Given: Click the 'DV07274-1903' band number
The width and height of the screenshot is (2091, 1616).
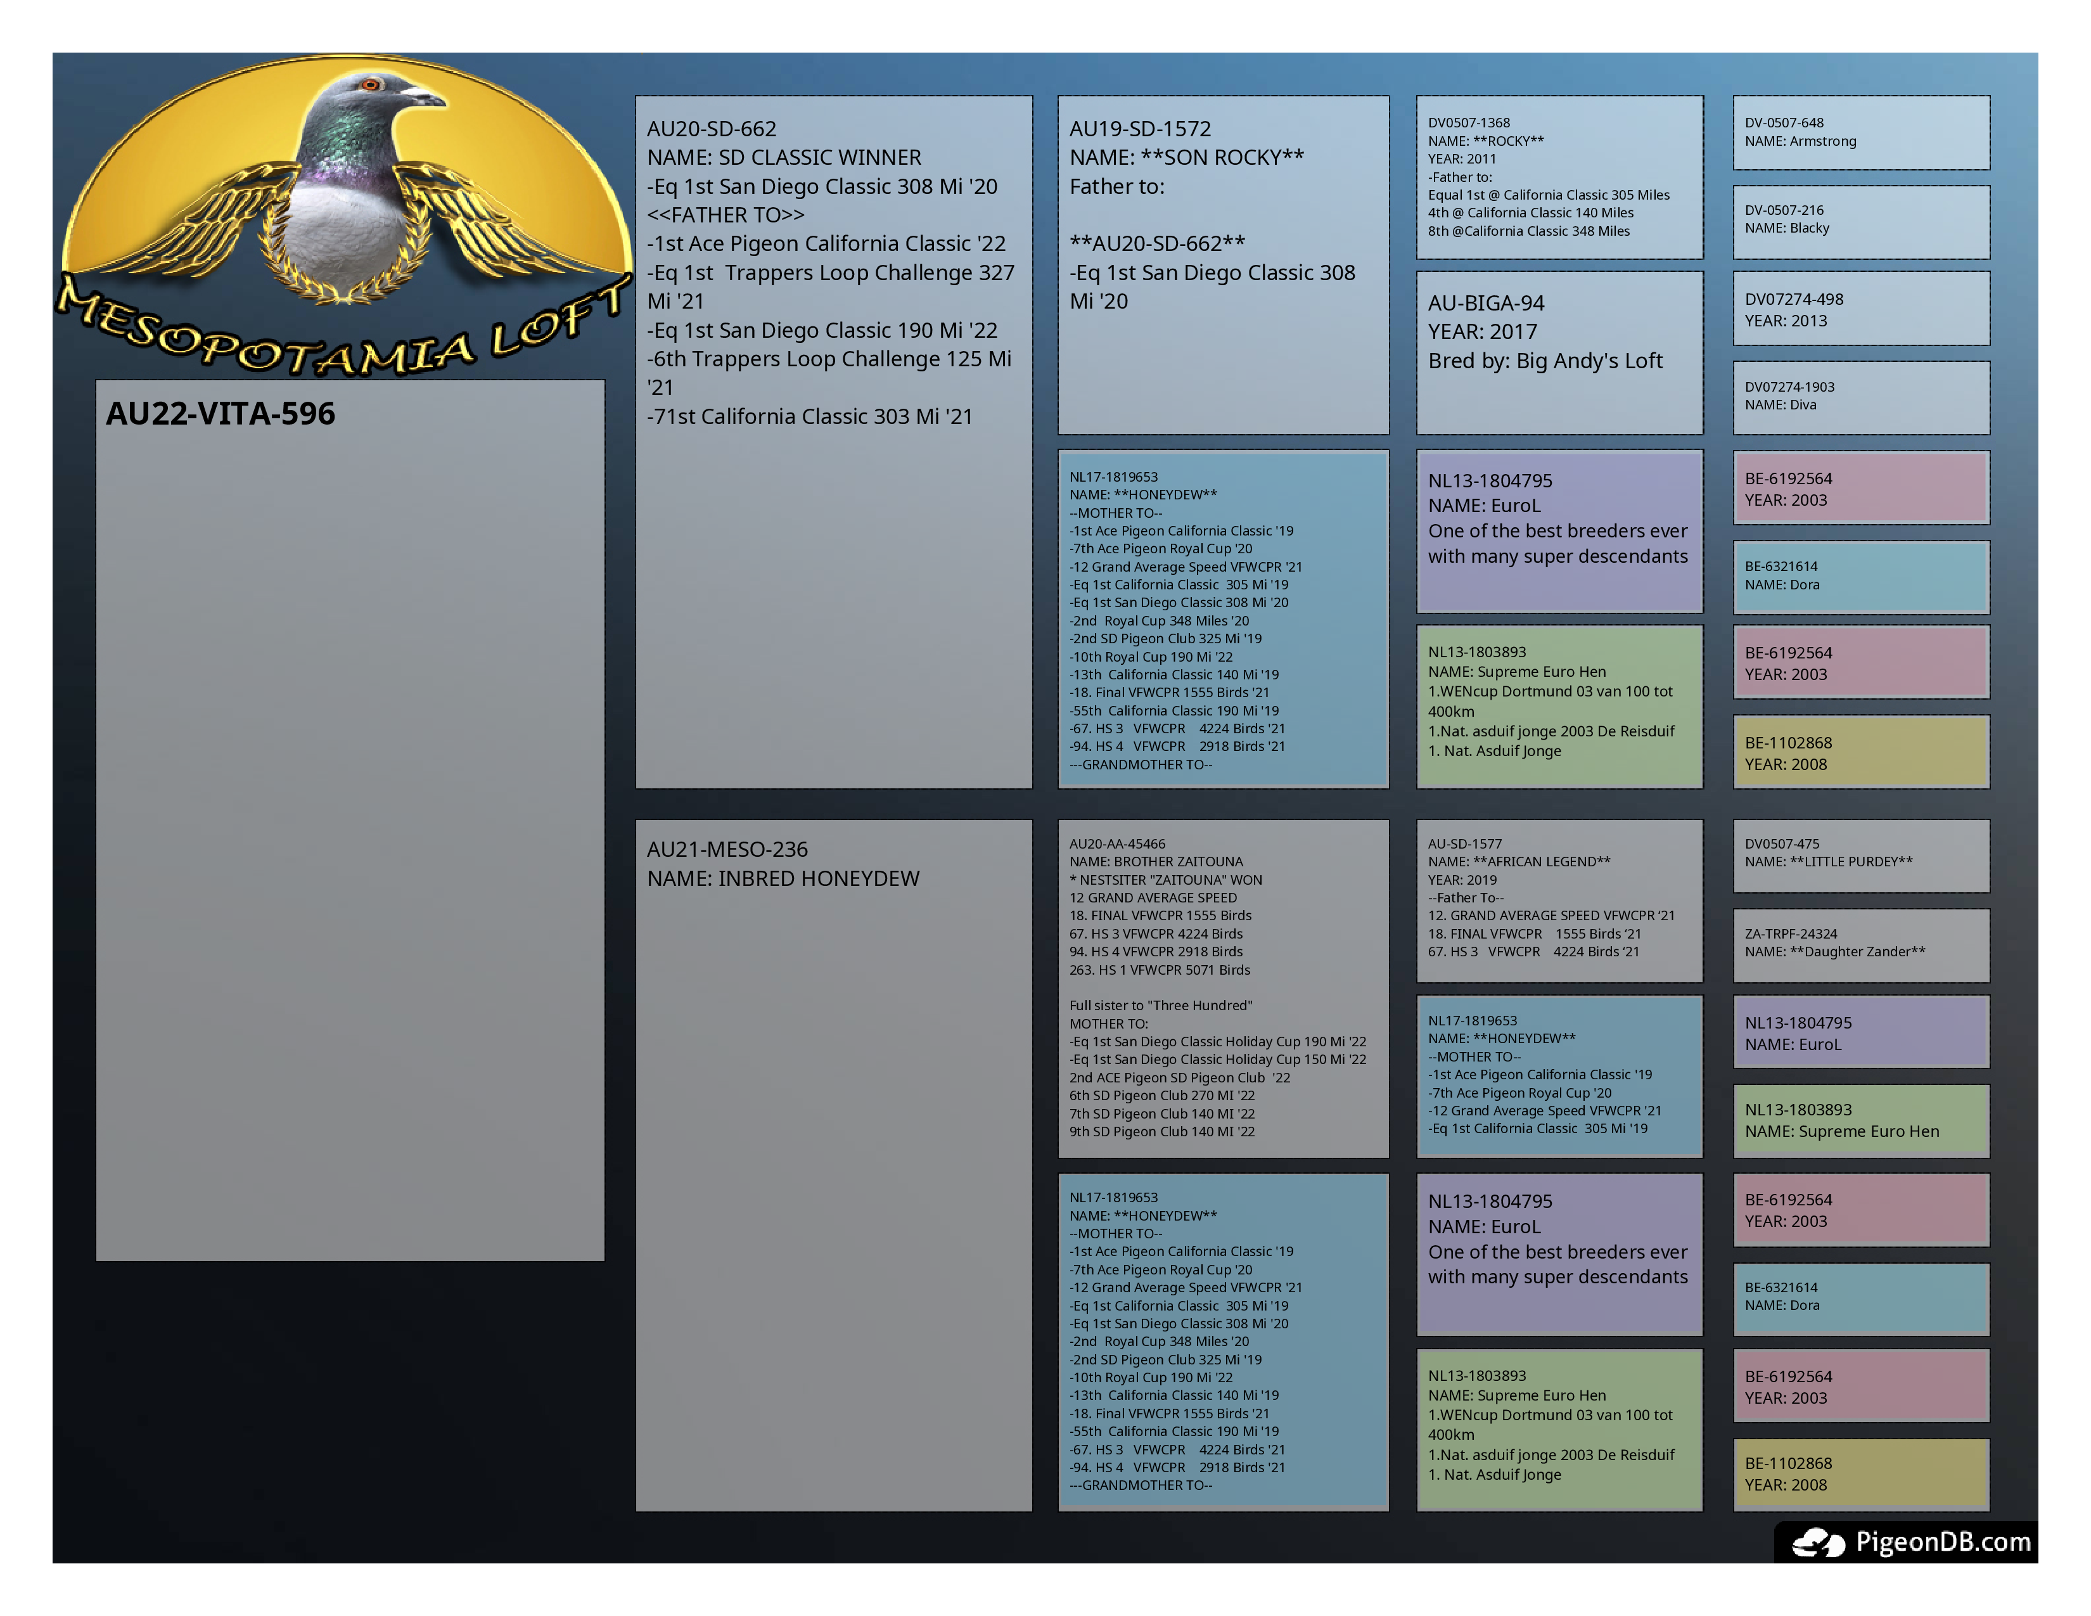Looking at the screenshot, I should click(1789, 388).
